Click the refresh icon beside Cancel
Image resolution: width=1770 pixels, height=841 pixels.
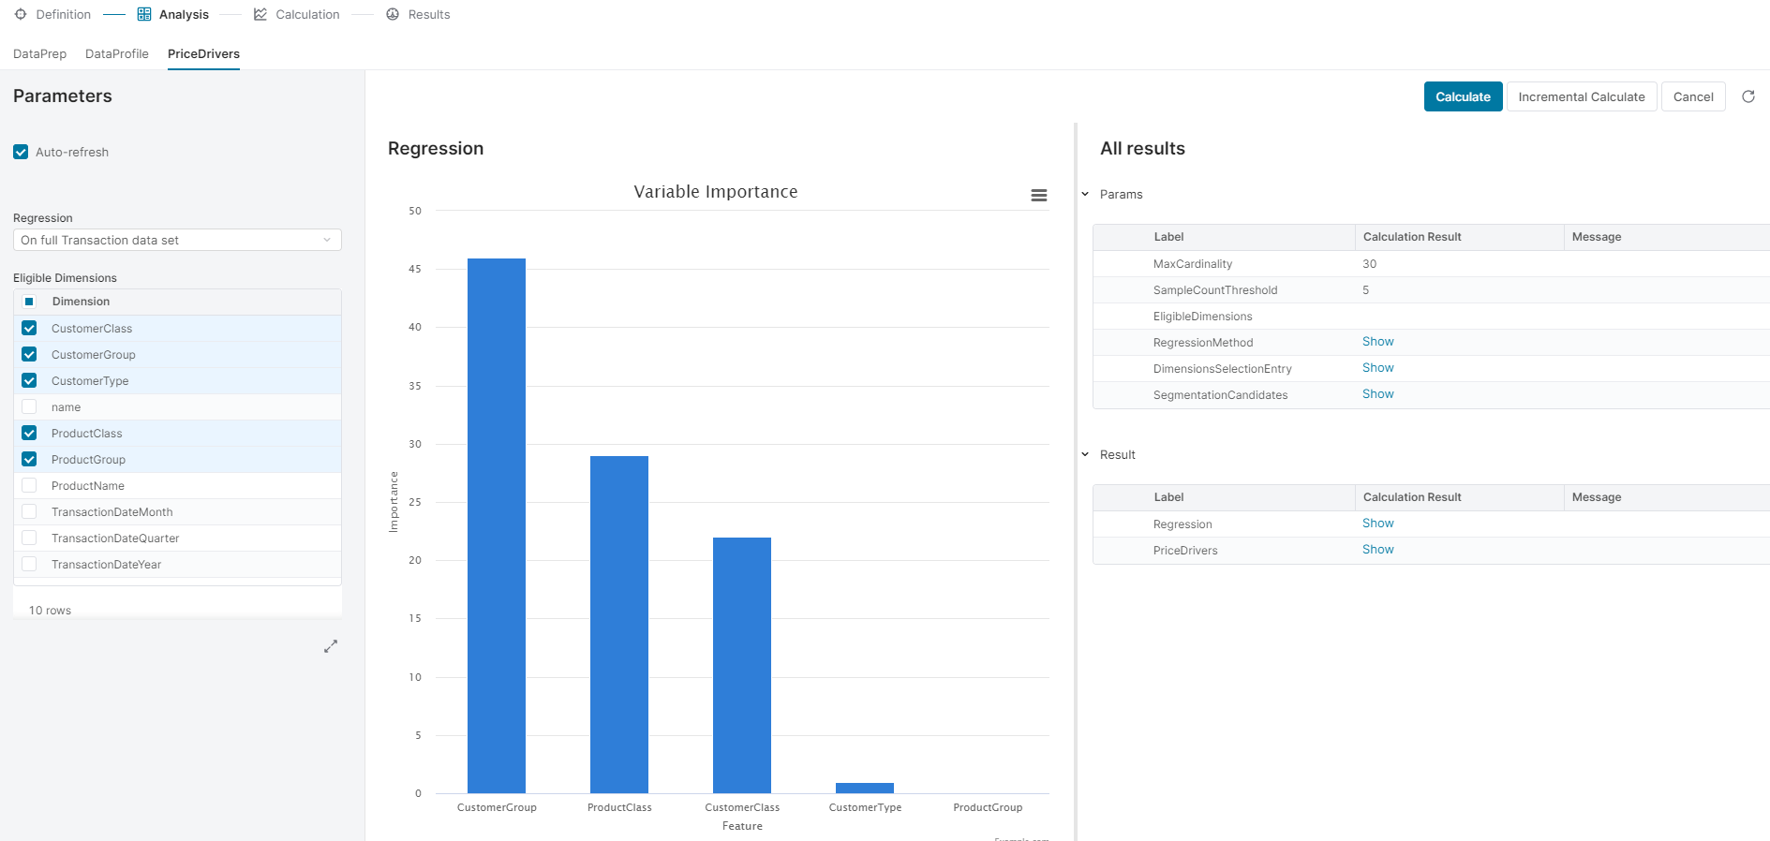pos(1748,96)
